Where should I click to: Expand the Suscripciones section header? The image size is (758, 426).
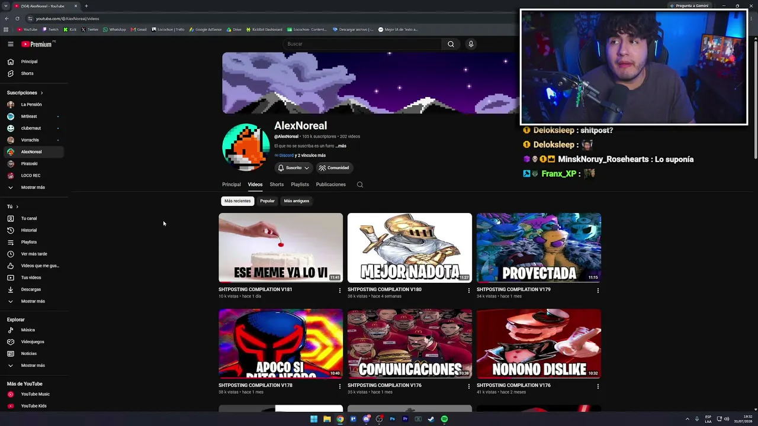tap(25, 93)
